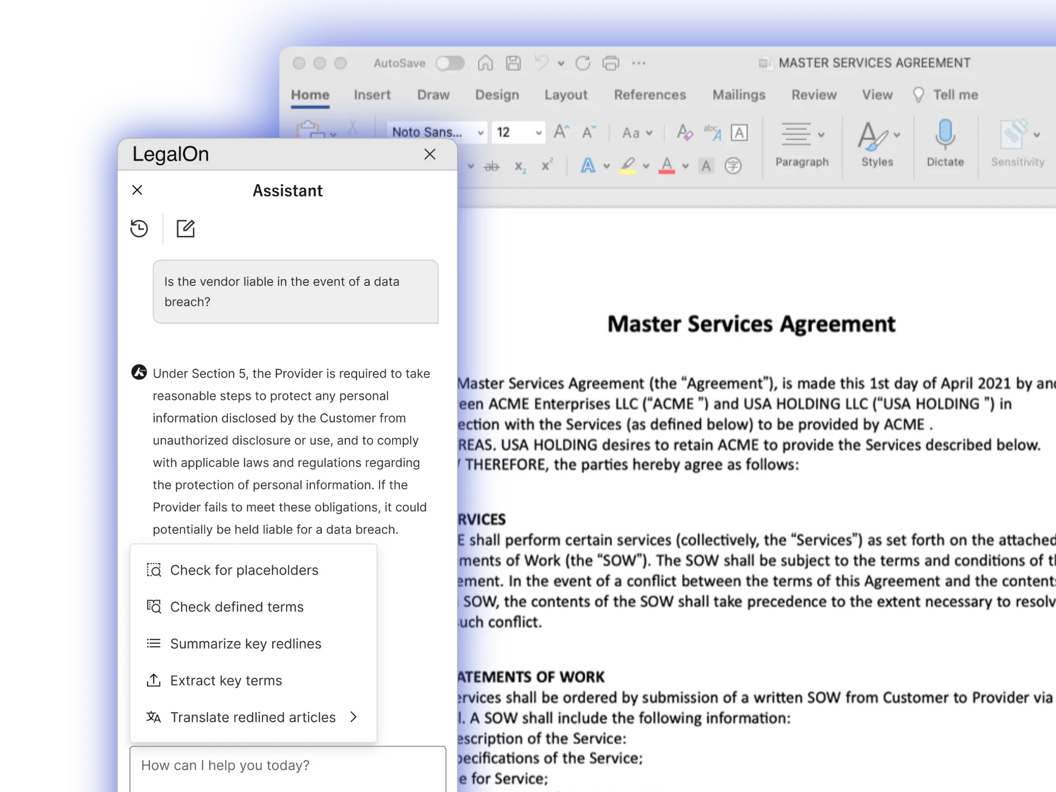Close the LegalOn panel window
The image size is (1056, 792).
(430, 154)
